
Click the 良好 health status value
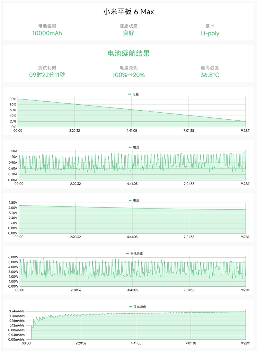(128, 33)
